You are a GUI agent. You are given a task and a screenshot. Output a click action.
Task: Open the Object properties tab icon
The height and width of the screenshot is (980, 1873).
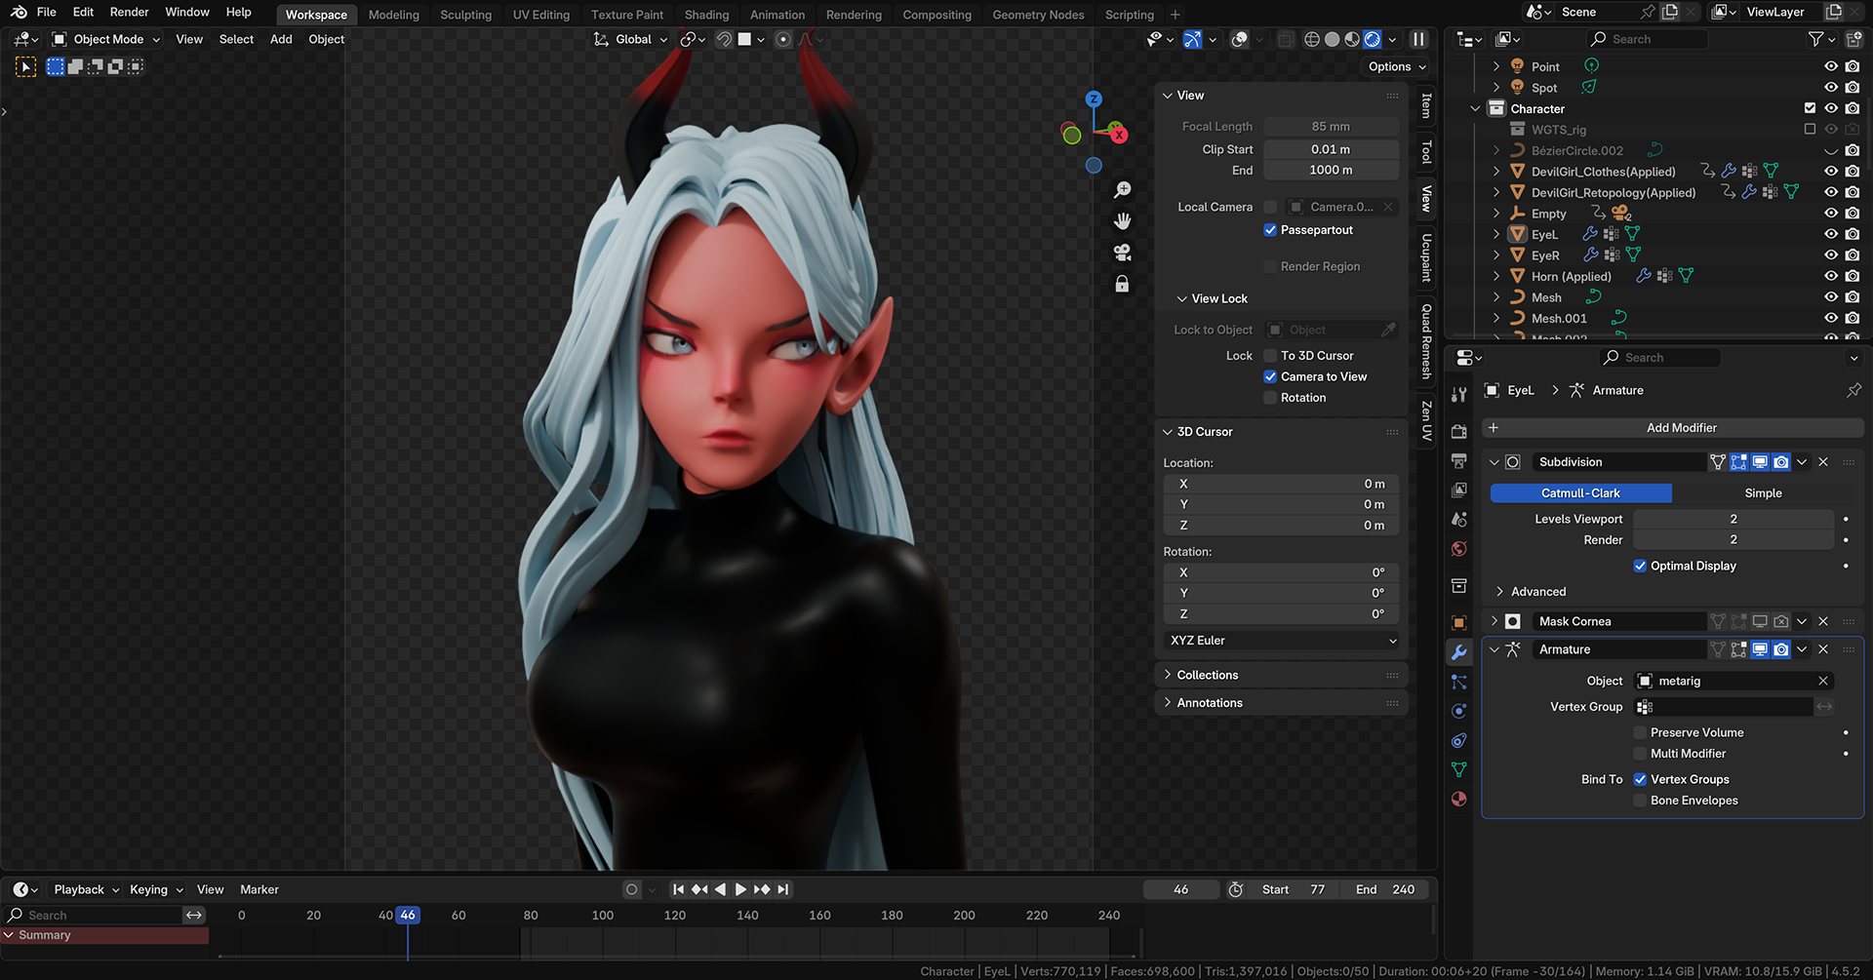(1459, 623)
